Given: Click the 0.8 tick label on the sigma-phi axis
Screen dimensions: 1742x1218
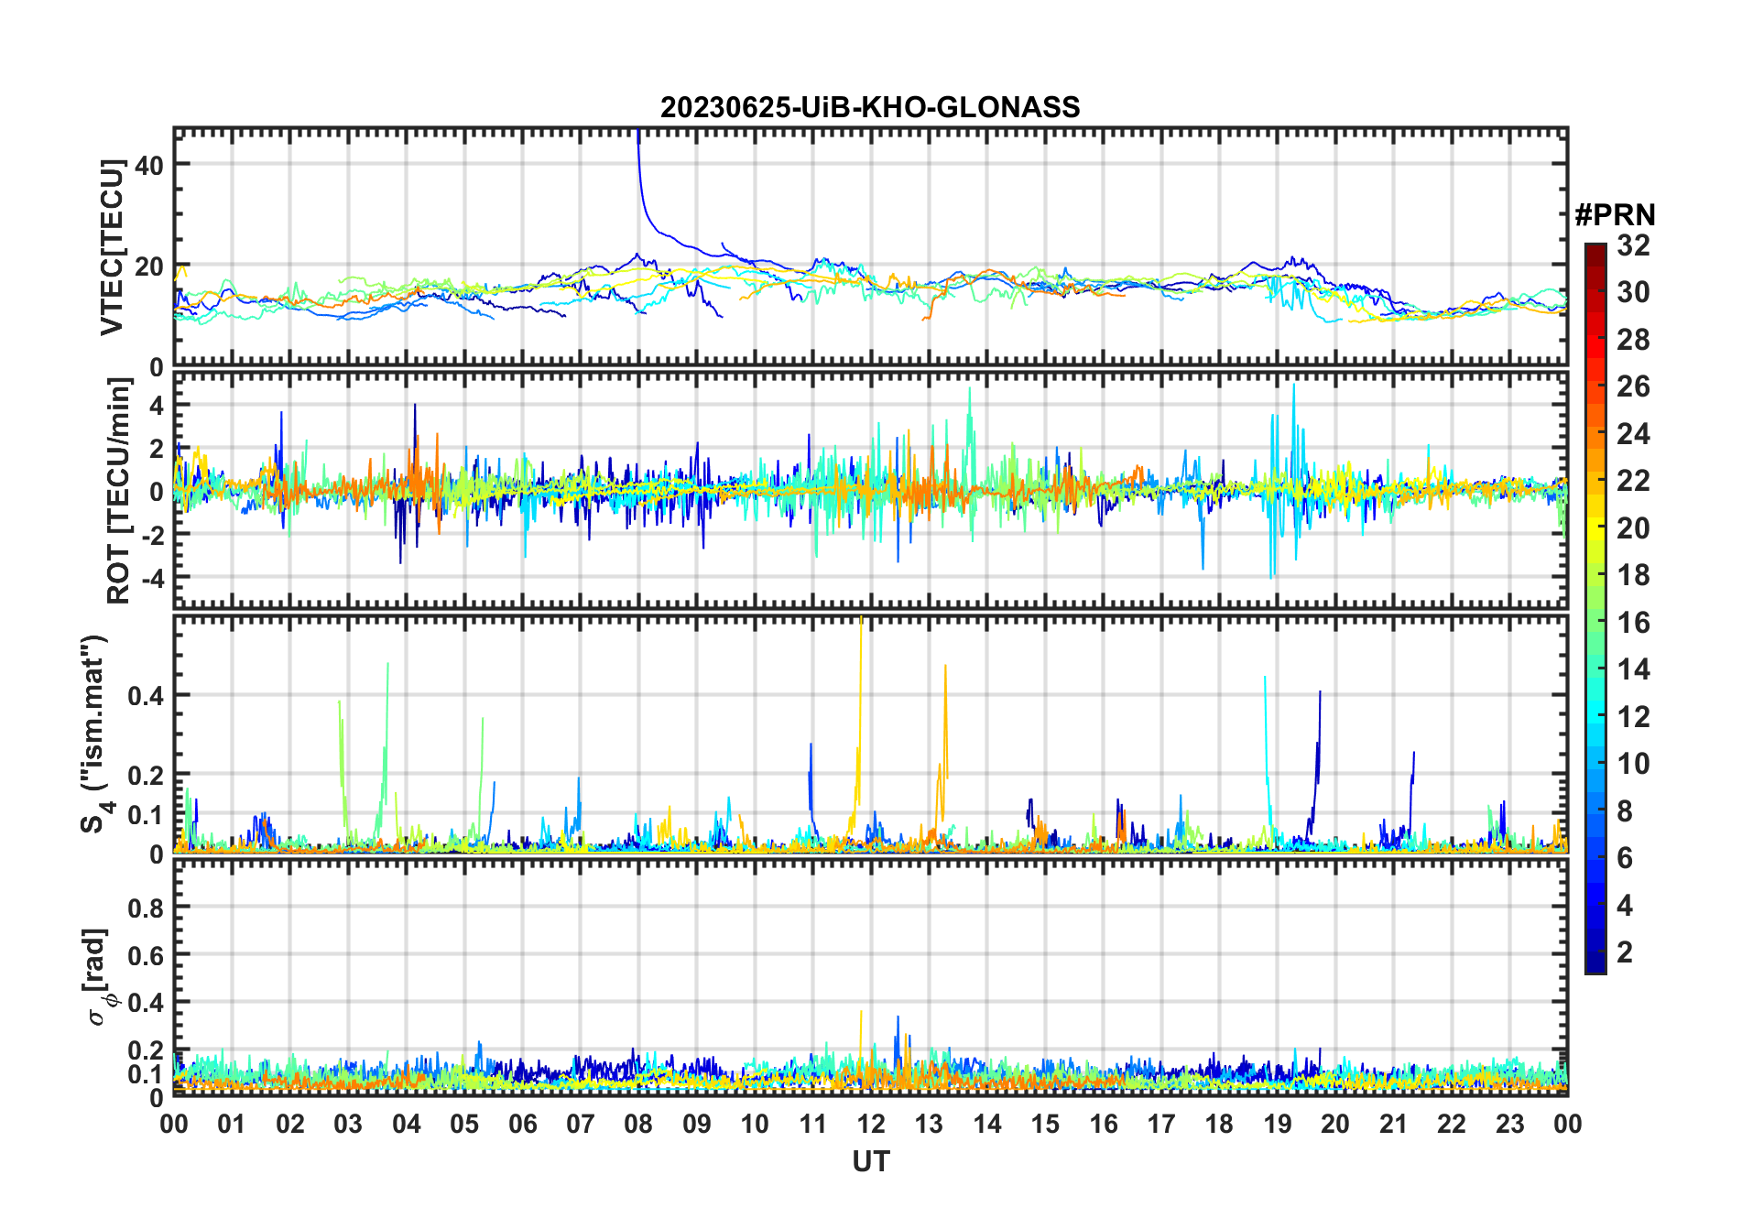Looking at the screenshot, I should point(145,908).
